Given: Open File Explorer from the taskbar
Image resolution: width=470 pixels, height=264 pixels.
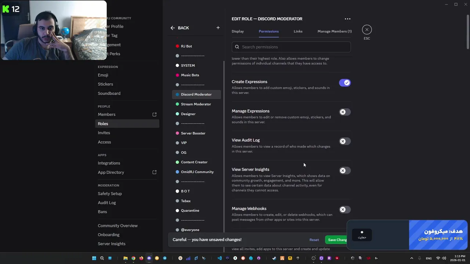Looking at the screenshot, I should 126,258.
